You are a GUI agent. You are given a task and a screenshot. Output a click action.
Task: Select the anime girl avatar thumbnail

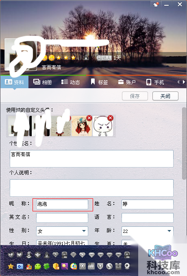click(82, 126)
